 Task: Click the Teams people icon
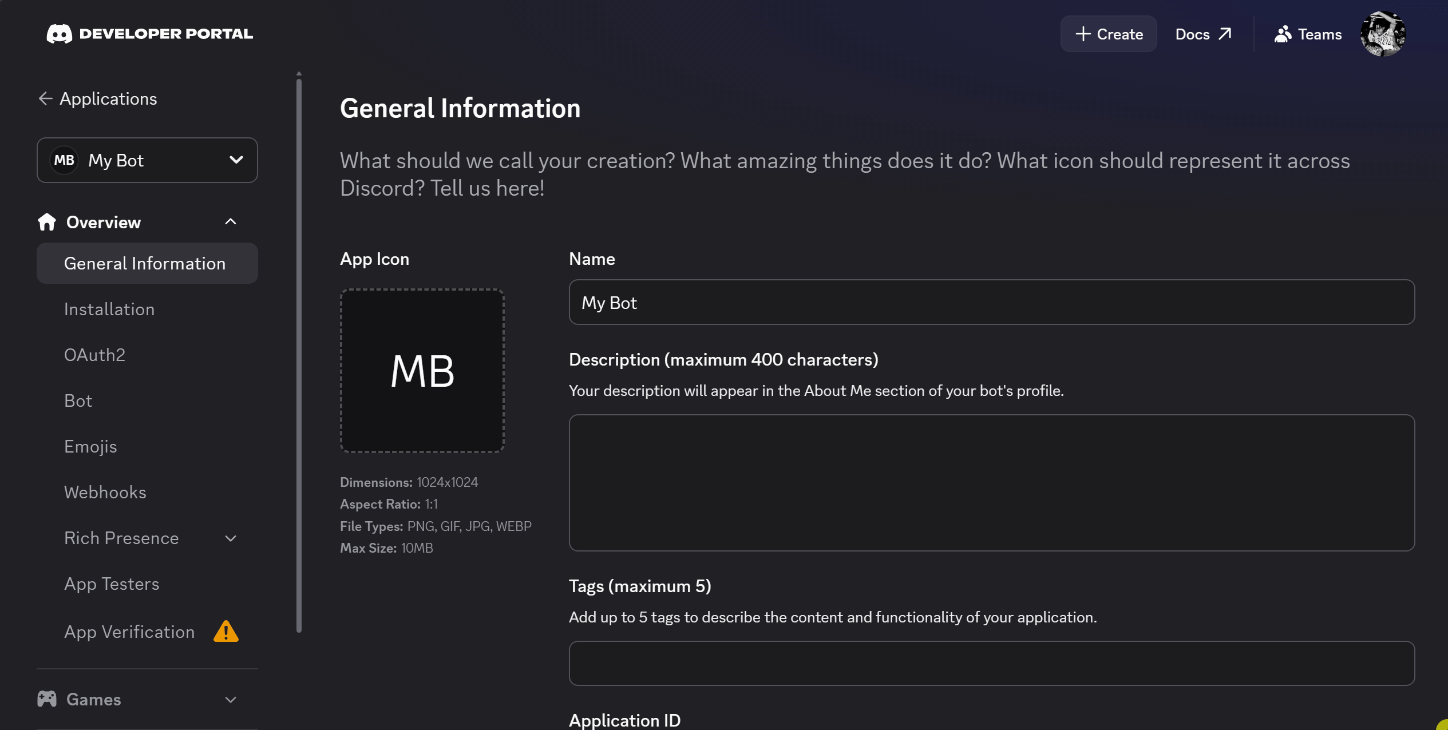click(1283, 34)
